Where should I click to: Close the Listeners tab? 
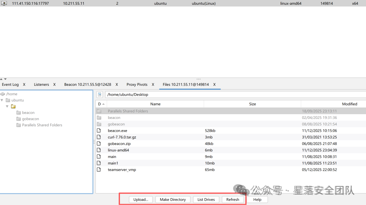pyautogui.click(x=54, y=84)
